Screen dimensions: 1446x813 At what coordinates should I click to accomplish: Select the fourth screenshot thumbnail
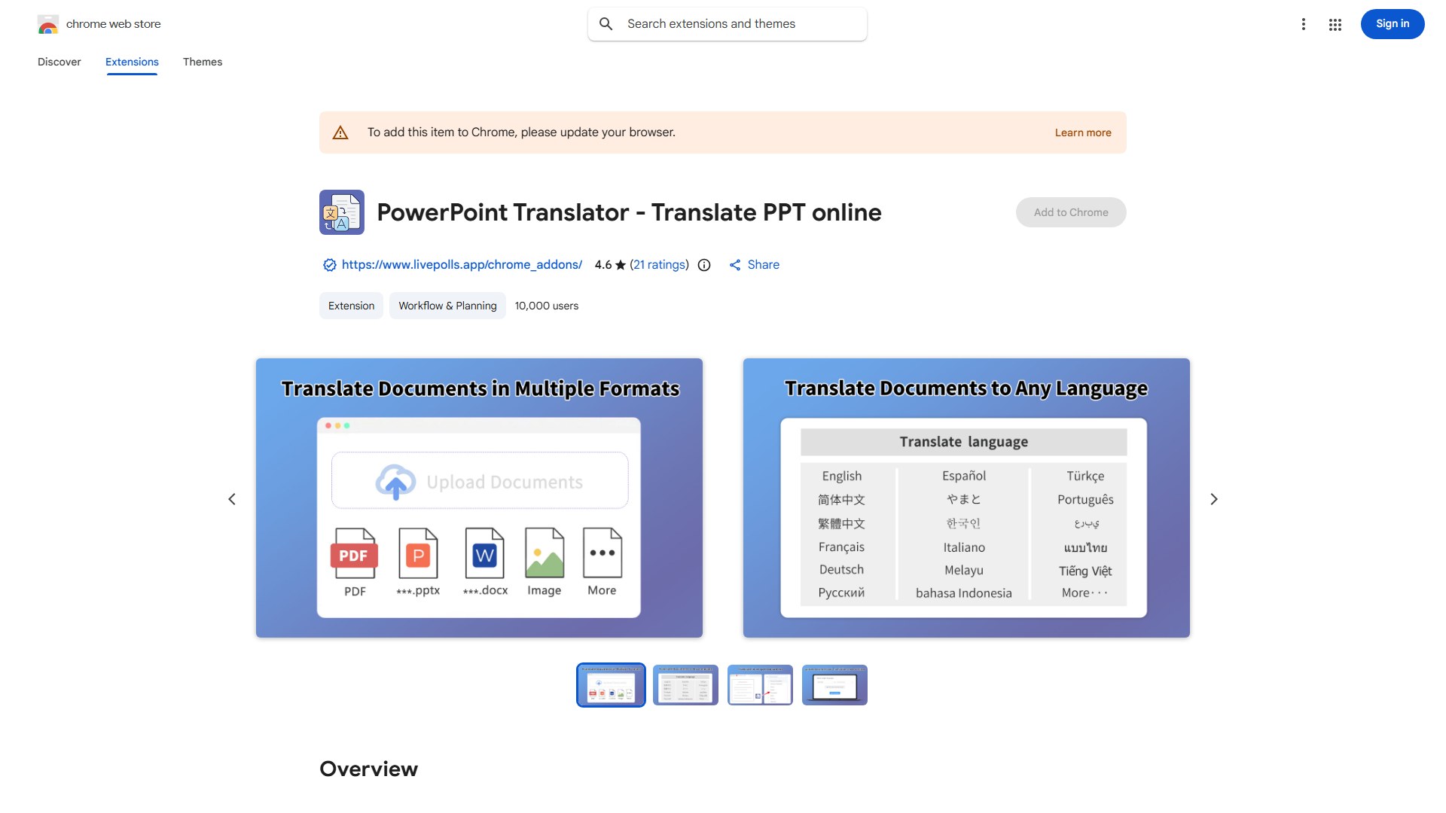pyautogui.click(x=834, y=685)
